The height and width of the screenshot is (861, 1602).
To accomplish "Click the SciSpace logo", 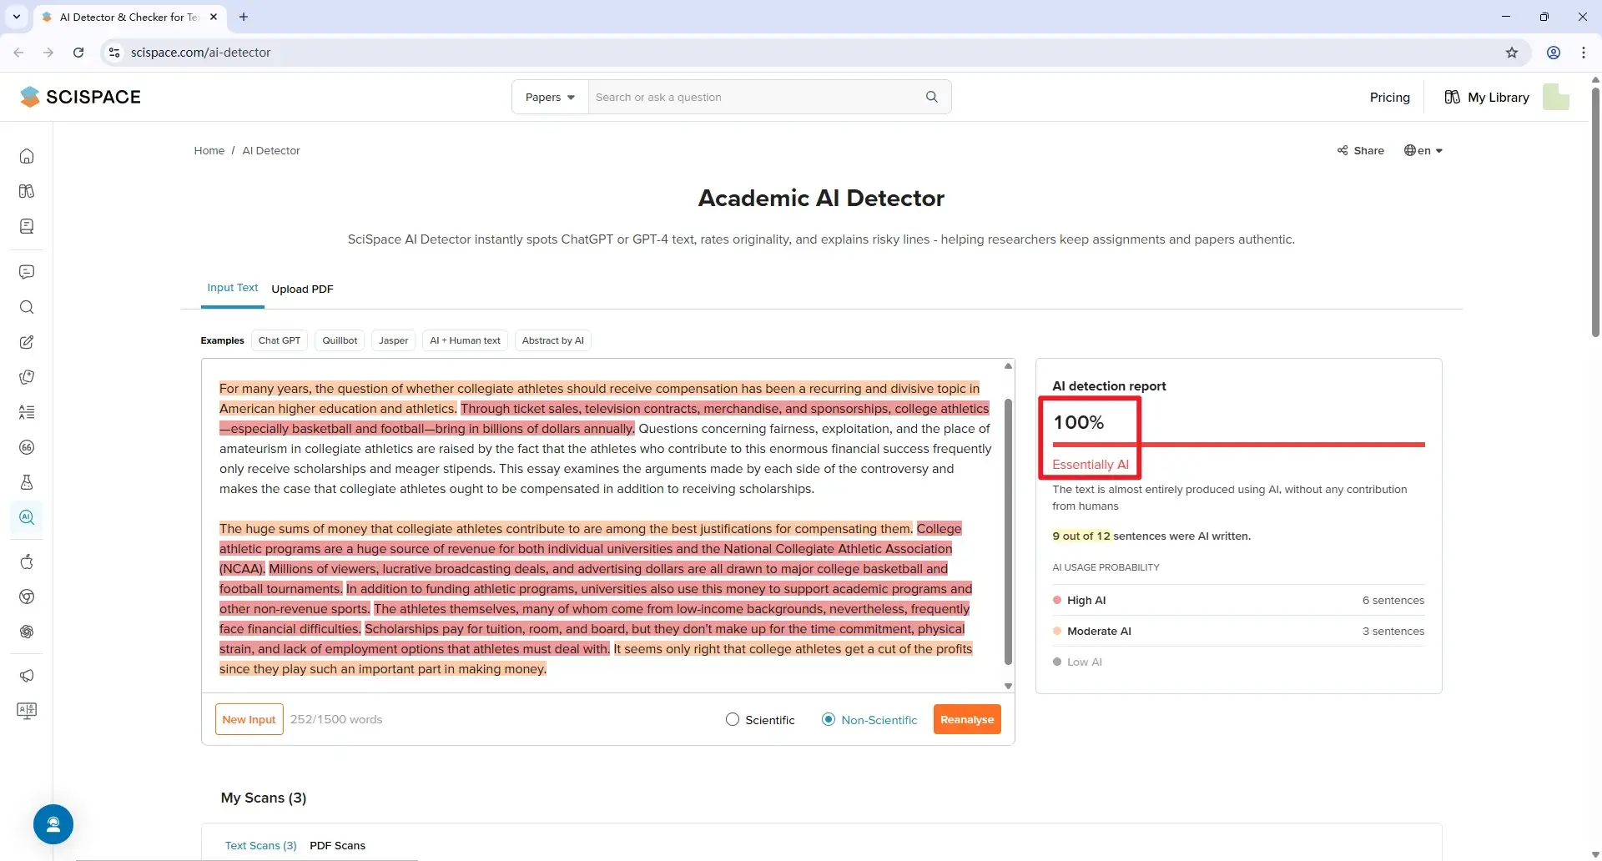I will point(80,97).
